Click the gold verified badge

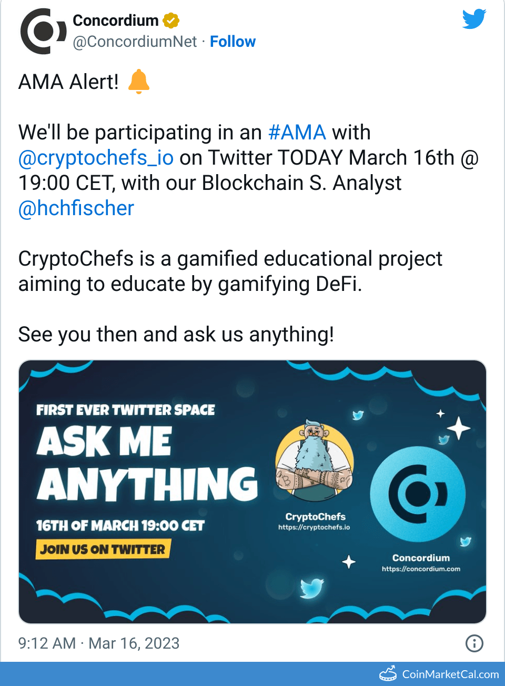pyautogui.click(x=171, y=21)
